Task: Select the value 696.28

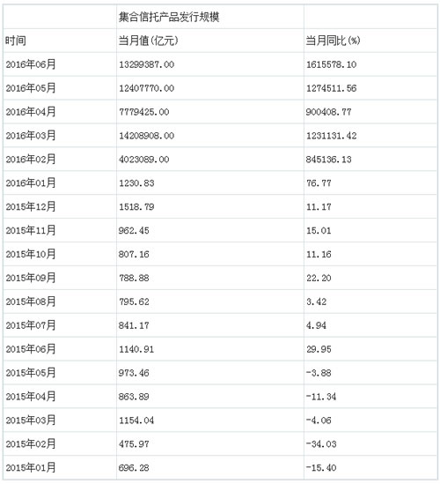Action: pyautogui.click(x=134, y=467)
